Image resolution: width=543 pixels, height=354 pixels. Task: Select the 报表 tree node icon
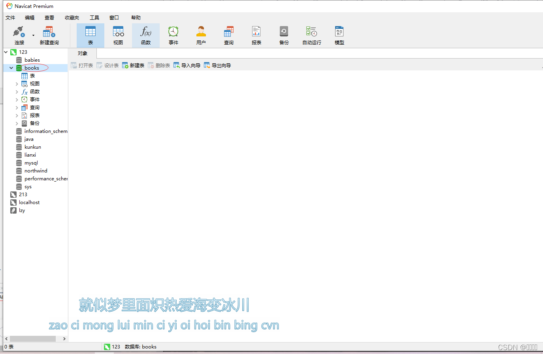click(25, 115)
